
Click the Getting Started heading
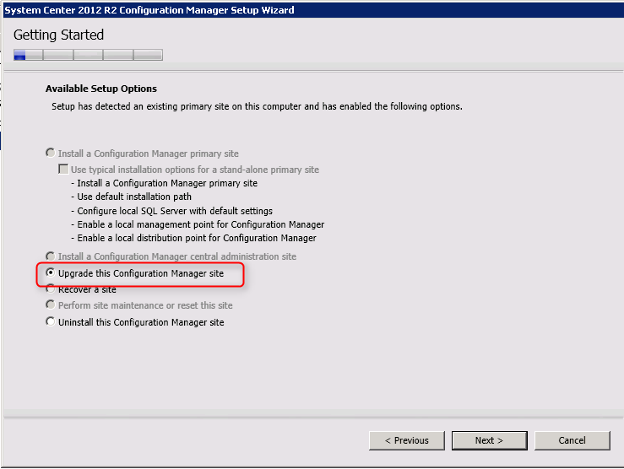tap(58, 35)
